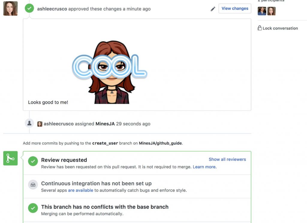
Task: Click the green approved checkmark icon
Action: (x=29, y=8)
